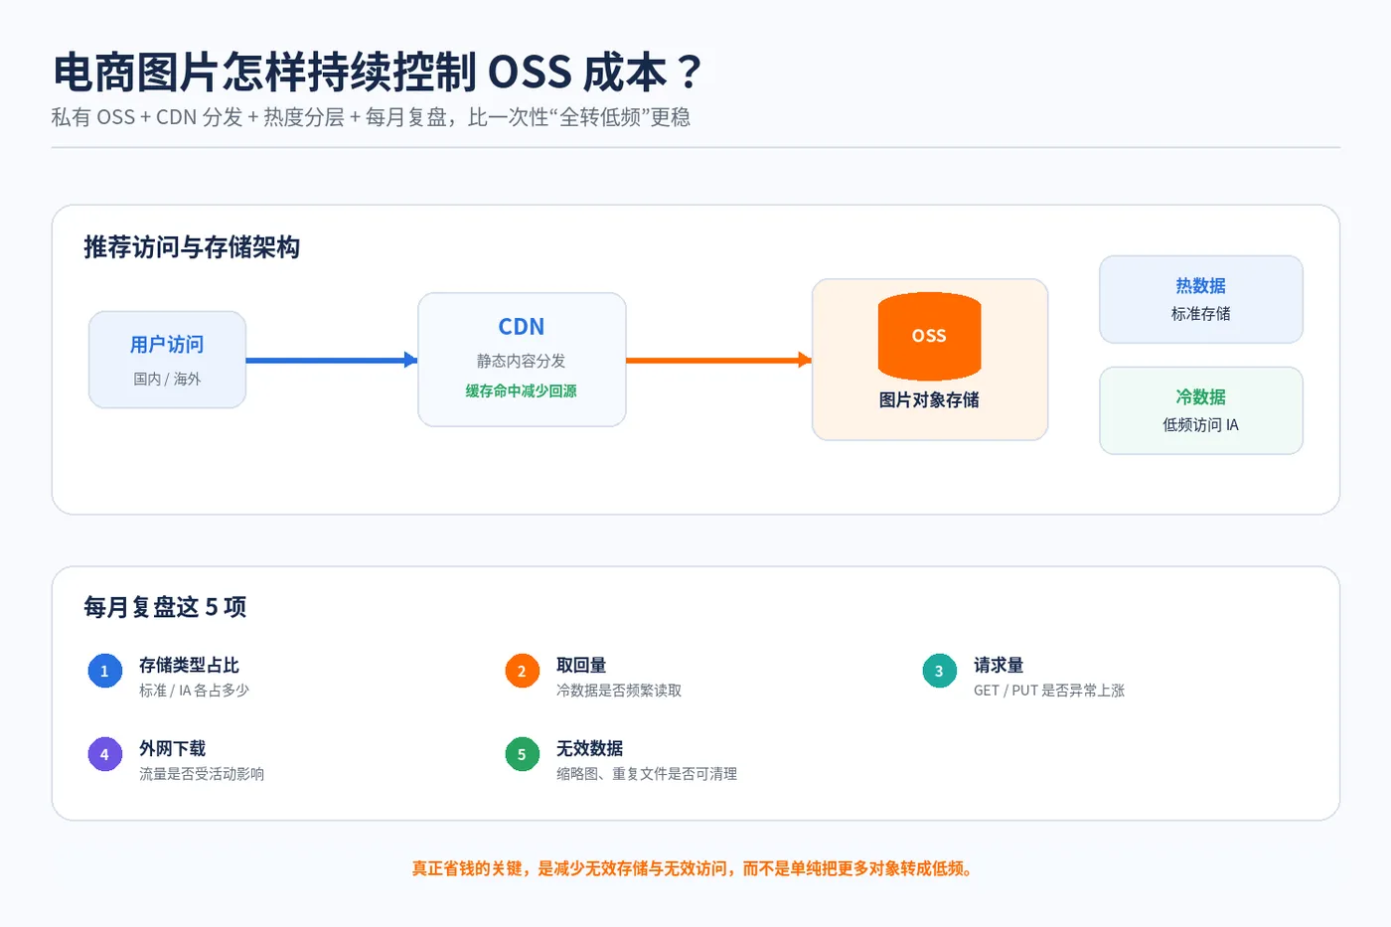Click the "请求量" item title
Screen dimensions: 1391x927
999,665
